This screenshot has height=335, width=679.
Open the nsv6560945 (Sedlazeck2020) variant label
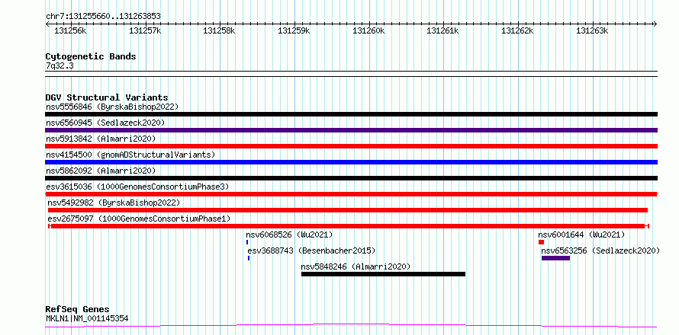tap(105, 123)
